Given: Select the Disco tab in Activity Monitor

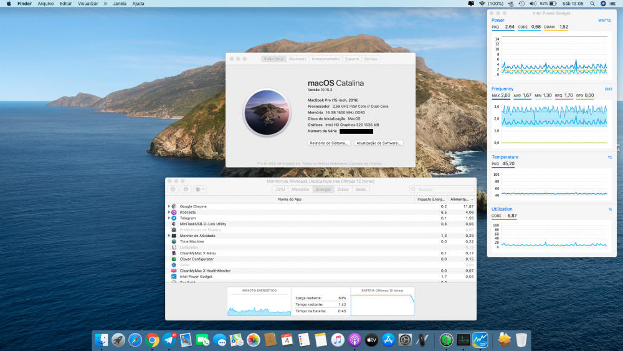Looking at the screenshot, I should (x=343, y=189).
